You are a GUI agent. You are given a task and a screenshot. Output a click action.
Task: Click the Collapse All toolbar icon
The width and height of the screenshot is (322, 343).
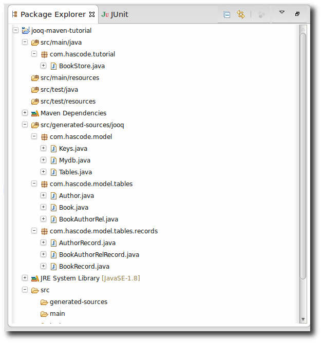coord(227,14)
